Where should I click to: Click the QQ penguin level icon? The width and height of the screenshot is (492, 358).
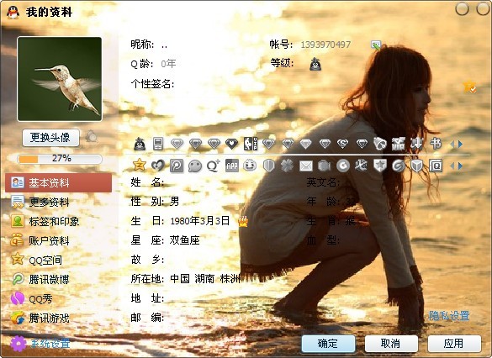315,64
